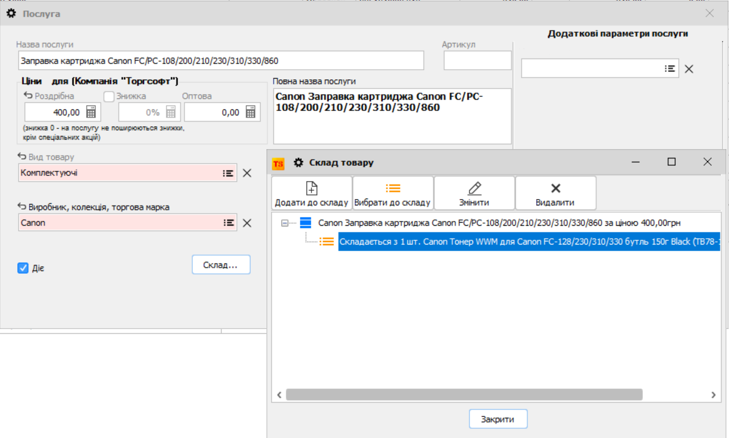Open Вид товару list selector
The width and height of the screenshot is (729, 438).
coord(228,173)
